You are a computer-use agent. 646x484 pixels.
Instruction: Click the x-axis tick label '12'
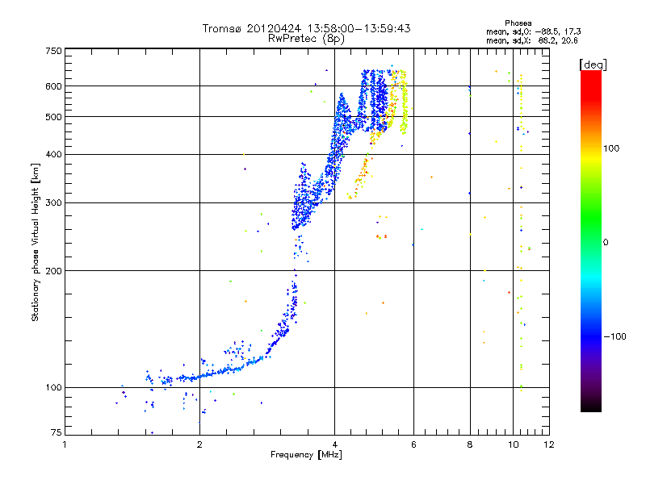[x=549, y=444]
